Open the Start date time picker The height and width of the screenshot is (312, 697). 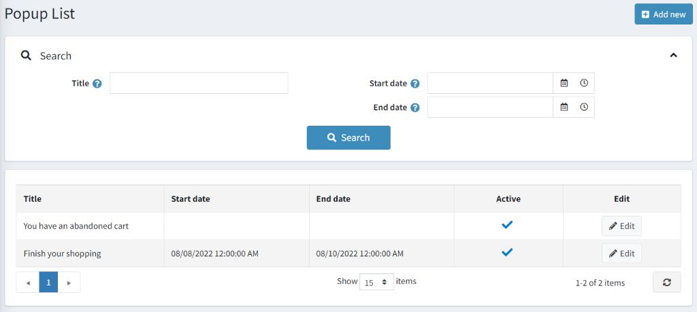click(583, 83)
